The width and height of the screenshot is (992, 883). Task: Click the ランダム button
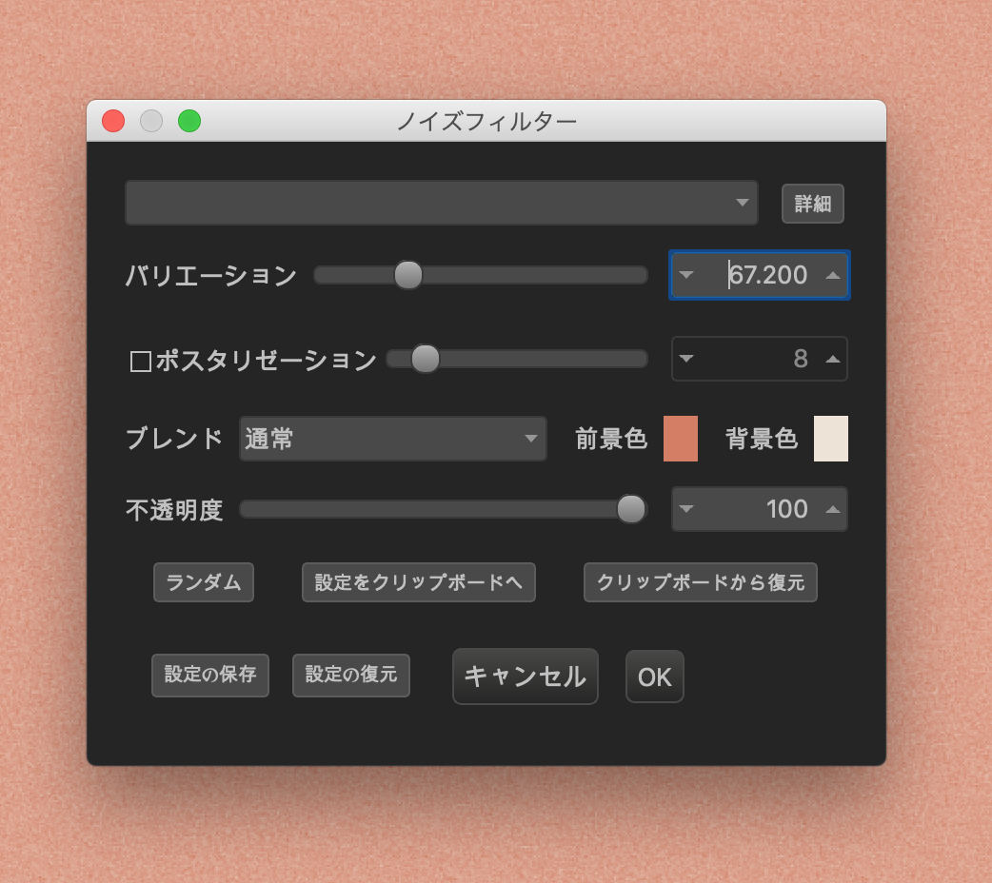click(x=204, y=582)
